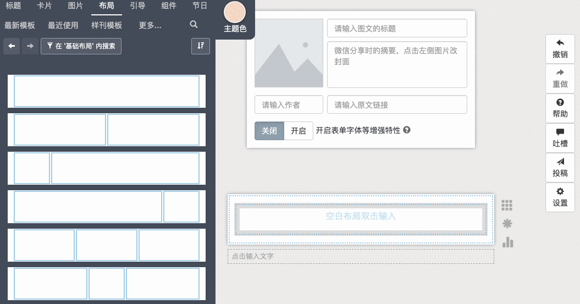The width and height of the screenshot is (580, 304).
Task: Switch to the 引导 tab
Action: click(137, 6)
